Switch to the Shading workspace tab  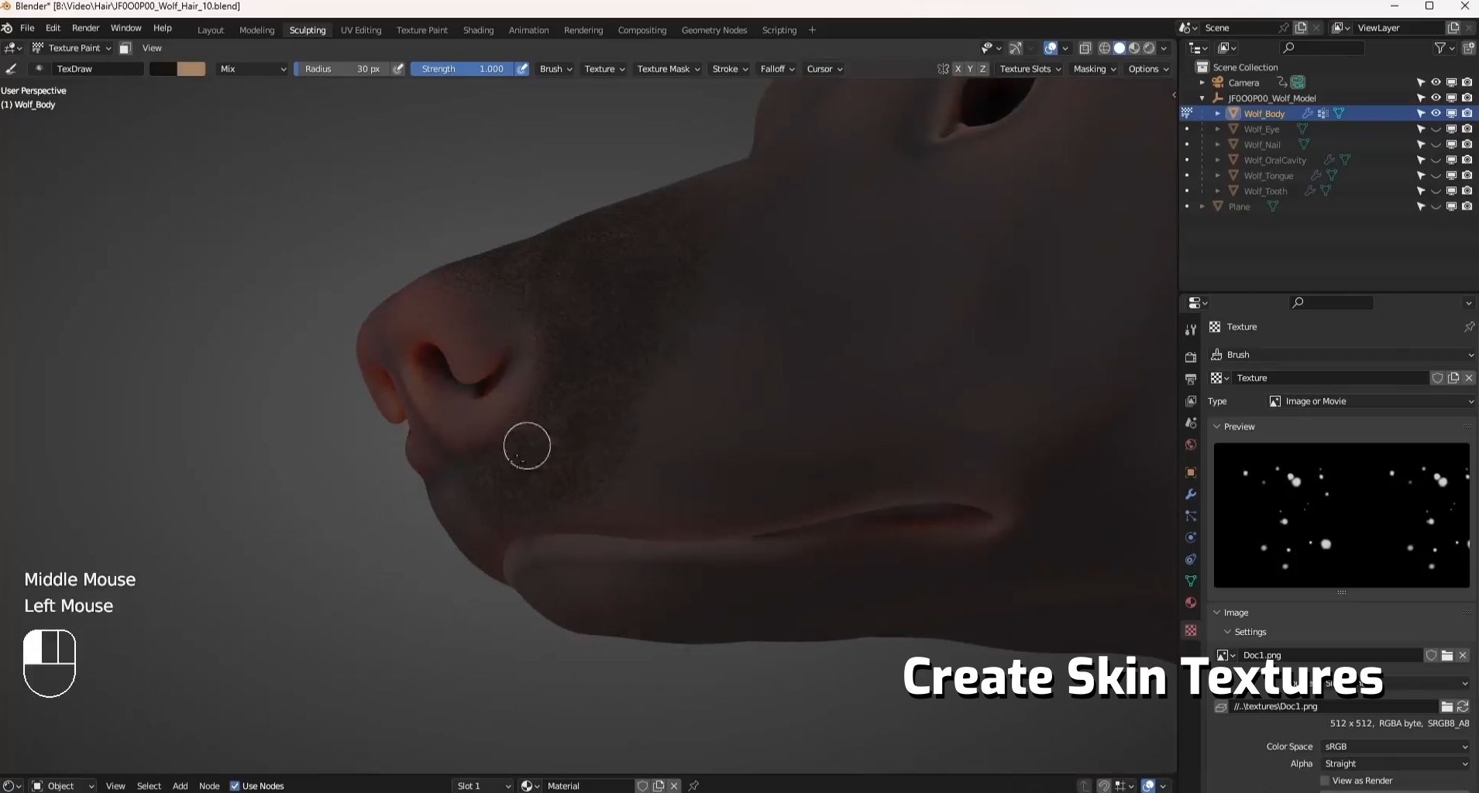pyautogui.click(x=478, y=30)
